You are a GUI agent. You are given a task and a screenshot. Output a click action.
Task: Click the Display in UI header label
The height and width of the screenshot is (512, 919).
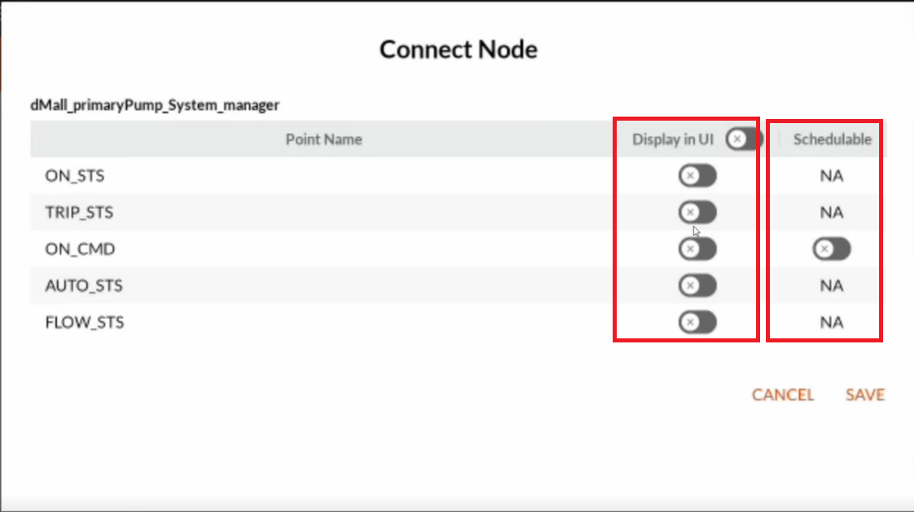673,139
